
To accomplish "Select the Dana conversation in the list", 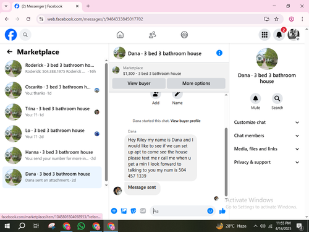I will coord(52,177).
